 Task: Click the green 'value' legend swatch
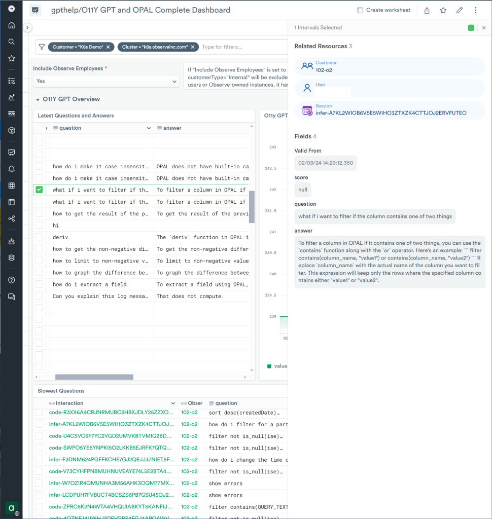point(269,366)
